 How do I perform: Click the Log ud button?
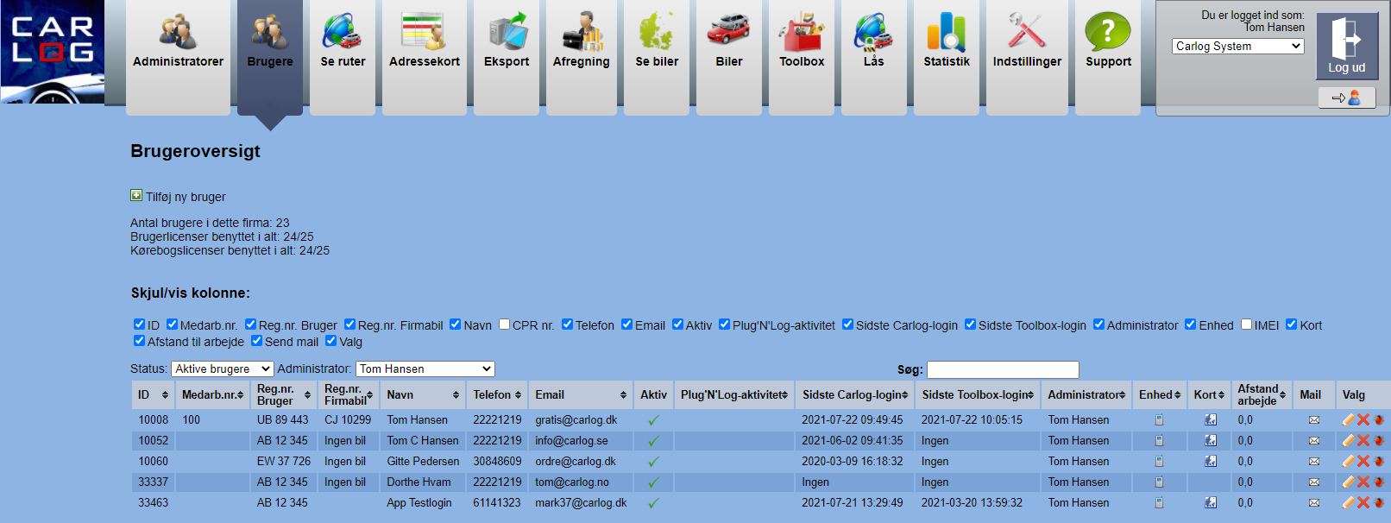(x=1346, y=47)
